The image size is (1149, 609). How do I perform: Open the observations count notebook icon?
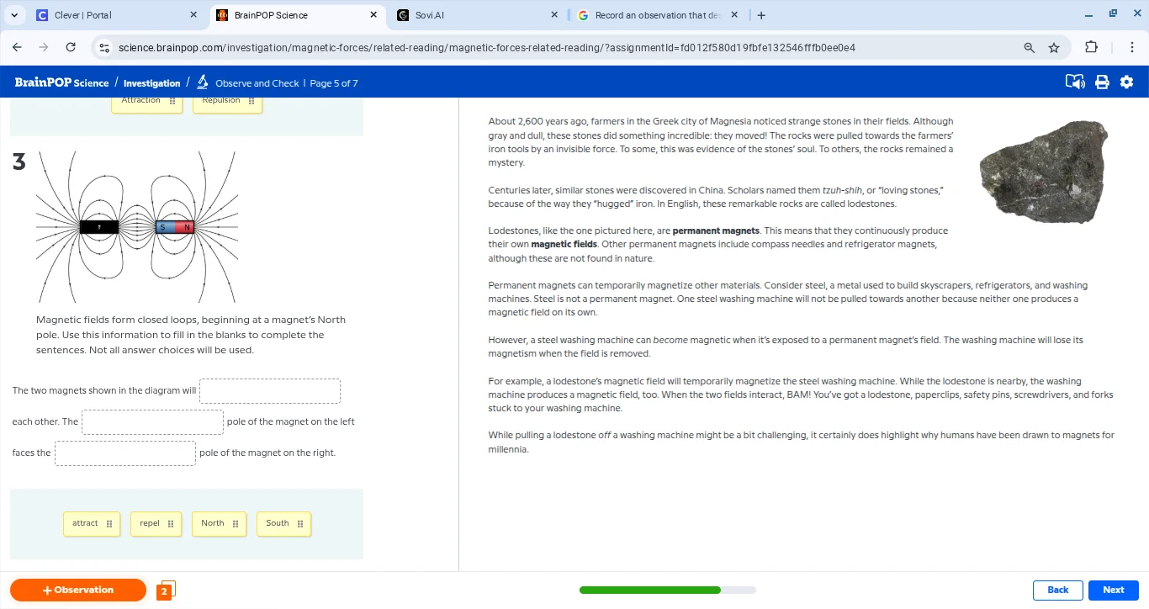click(x=166, y=590)
